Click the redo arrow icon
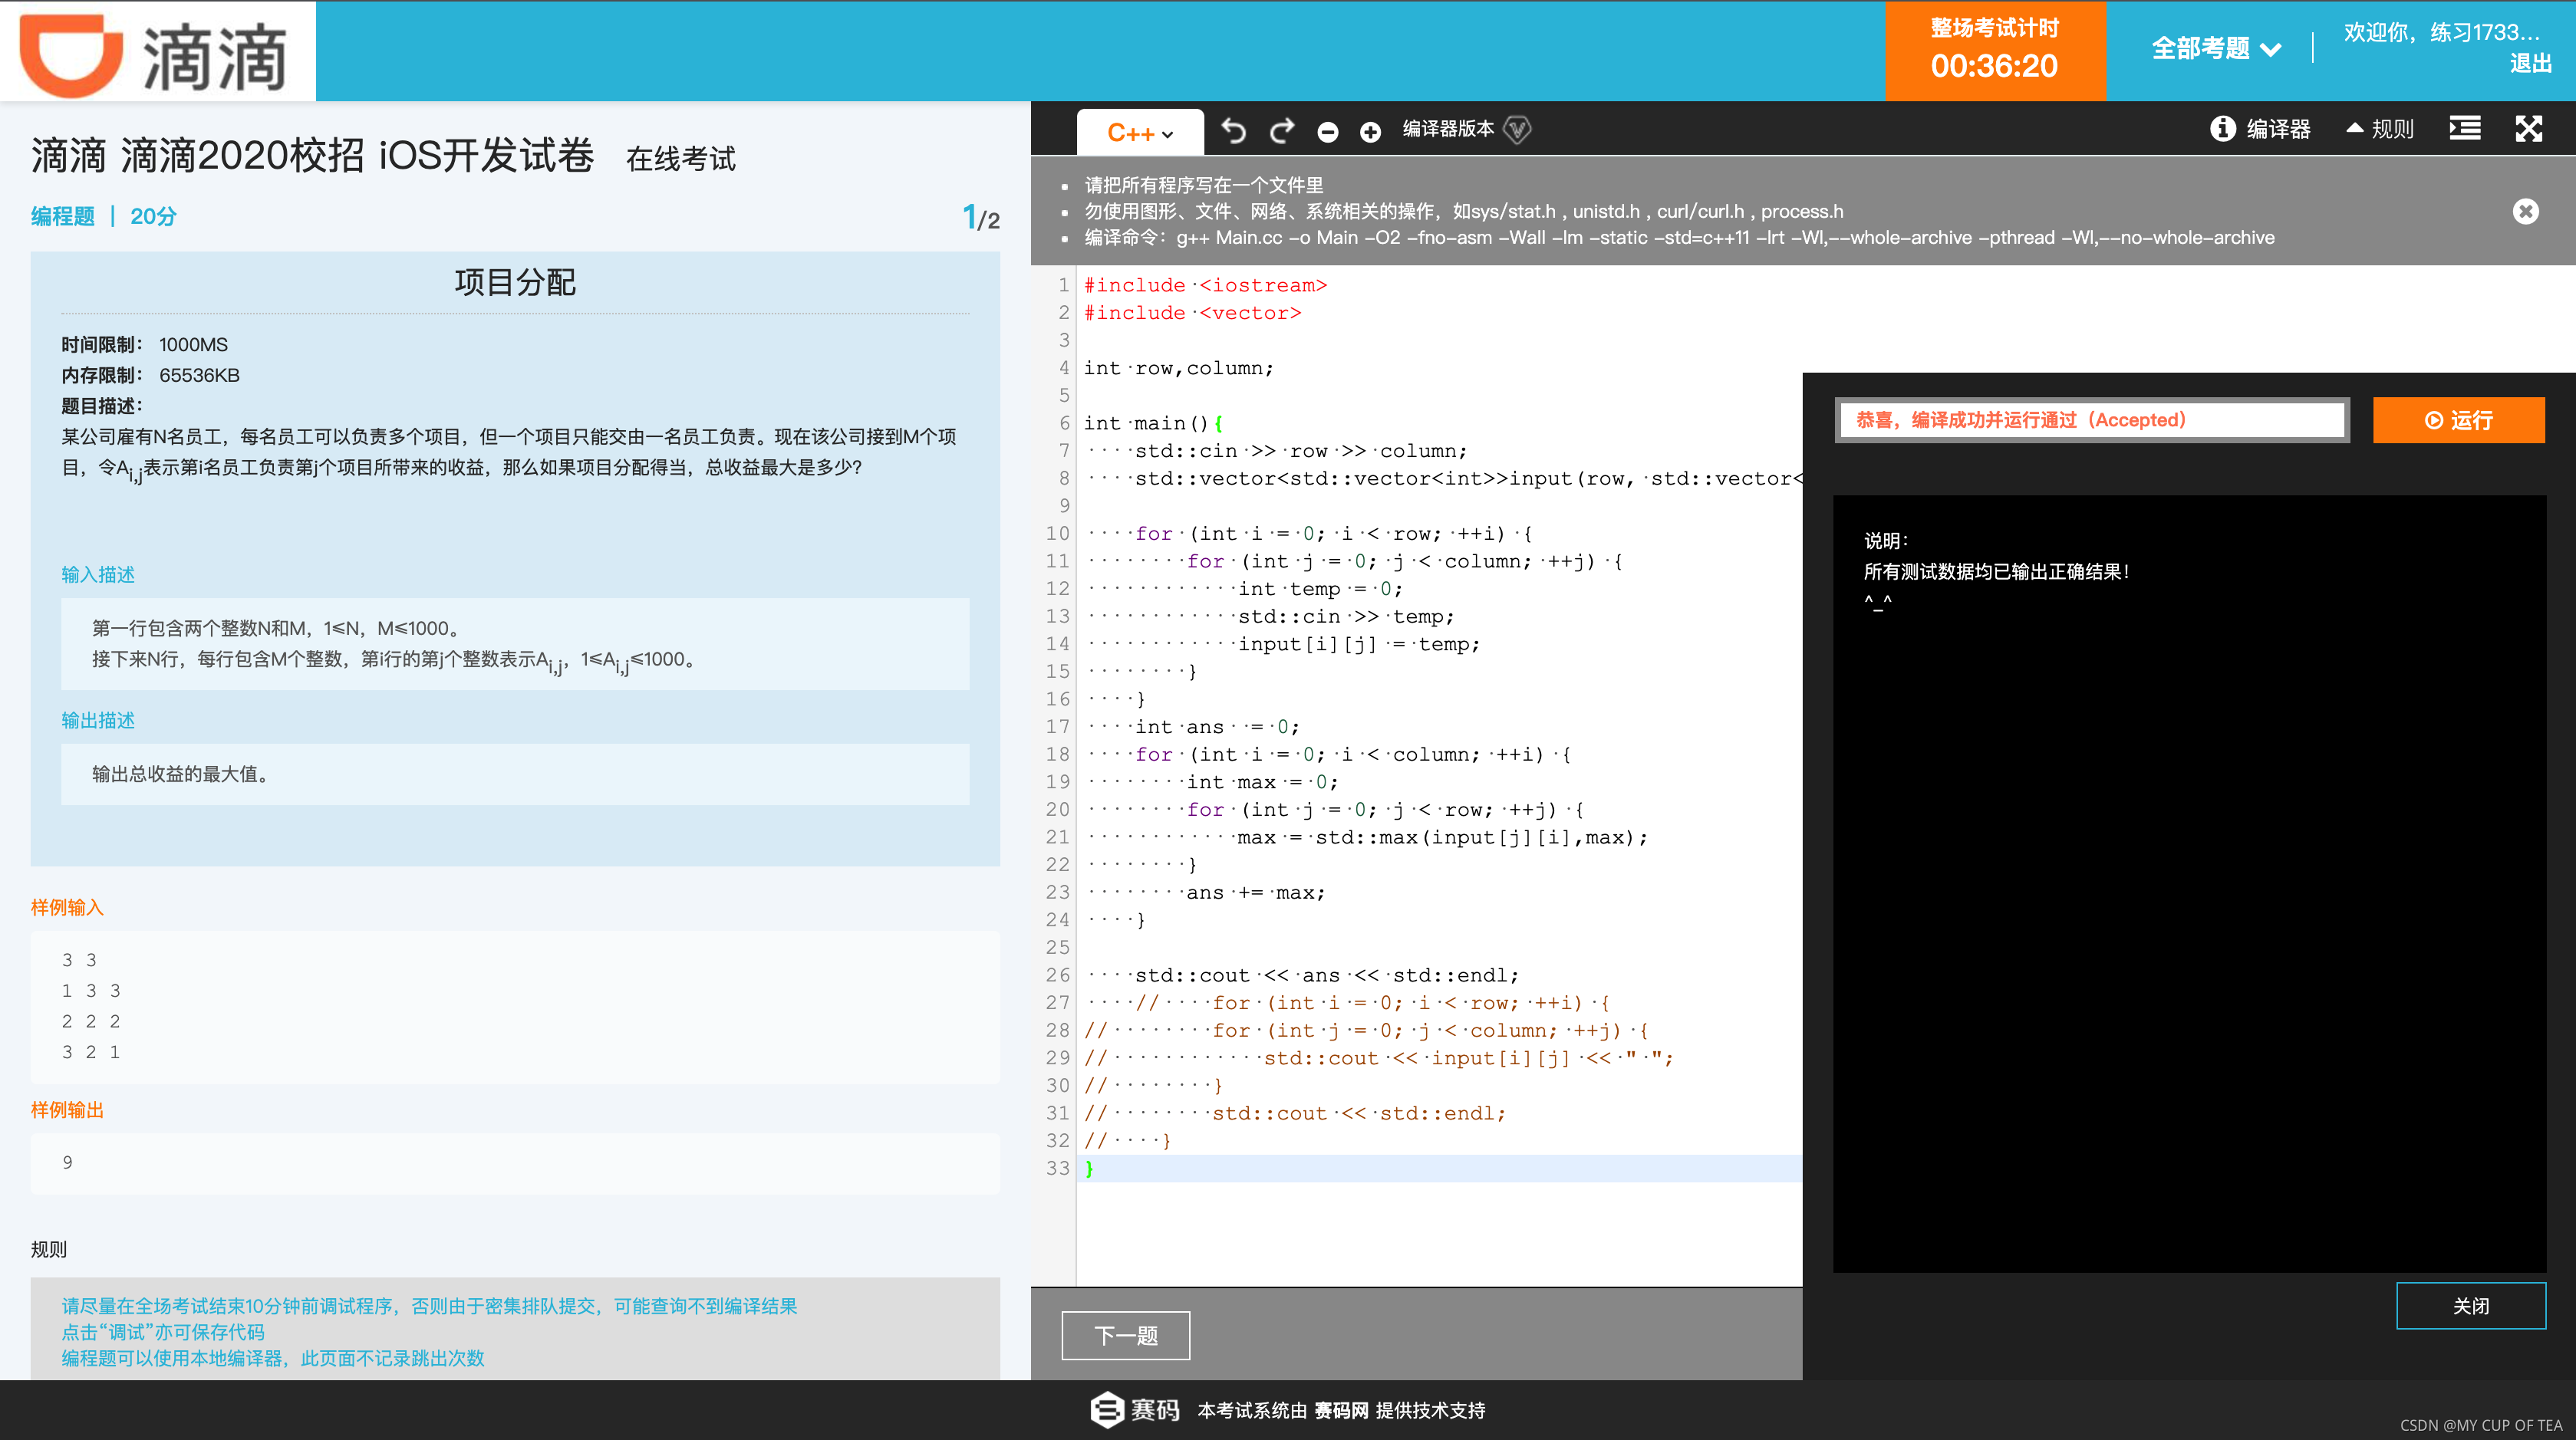The image size is (2576, 1440). tap(1282, 131)
